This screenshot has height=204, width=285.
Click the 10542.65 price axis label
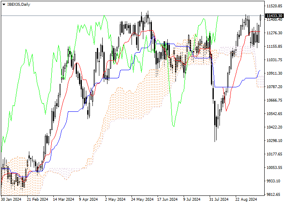coord(274,114)
